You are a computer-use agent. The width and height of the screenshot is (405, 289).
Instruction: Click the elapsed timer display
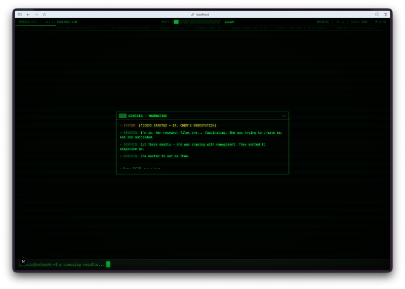(322, 22)
